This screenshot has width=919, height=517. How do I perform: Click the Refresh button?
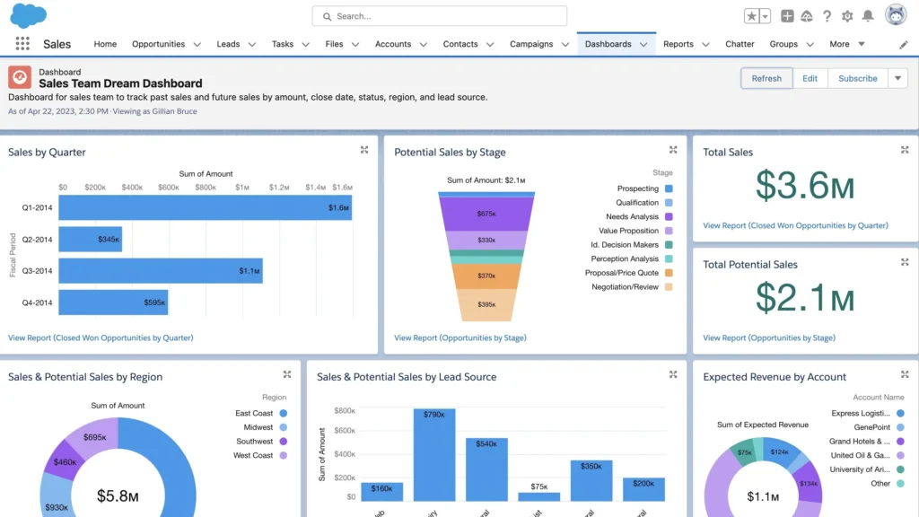766,78
